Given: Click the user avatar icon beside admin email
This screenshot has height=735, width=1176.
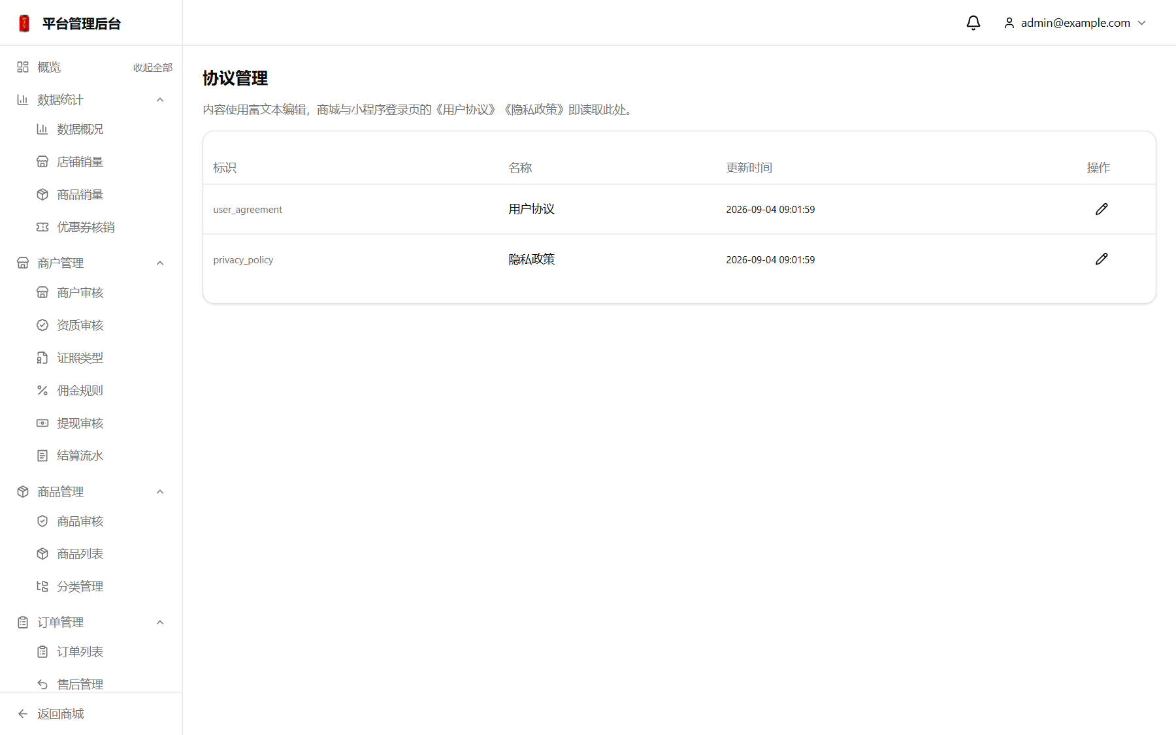Looking at the screenshot, I should 1009,23.
